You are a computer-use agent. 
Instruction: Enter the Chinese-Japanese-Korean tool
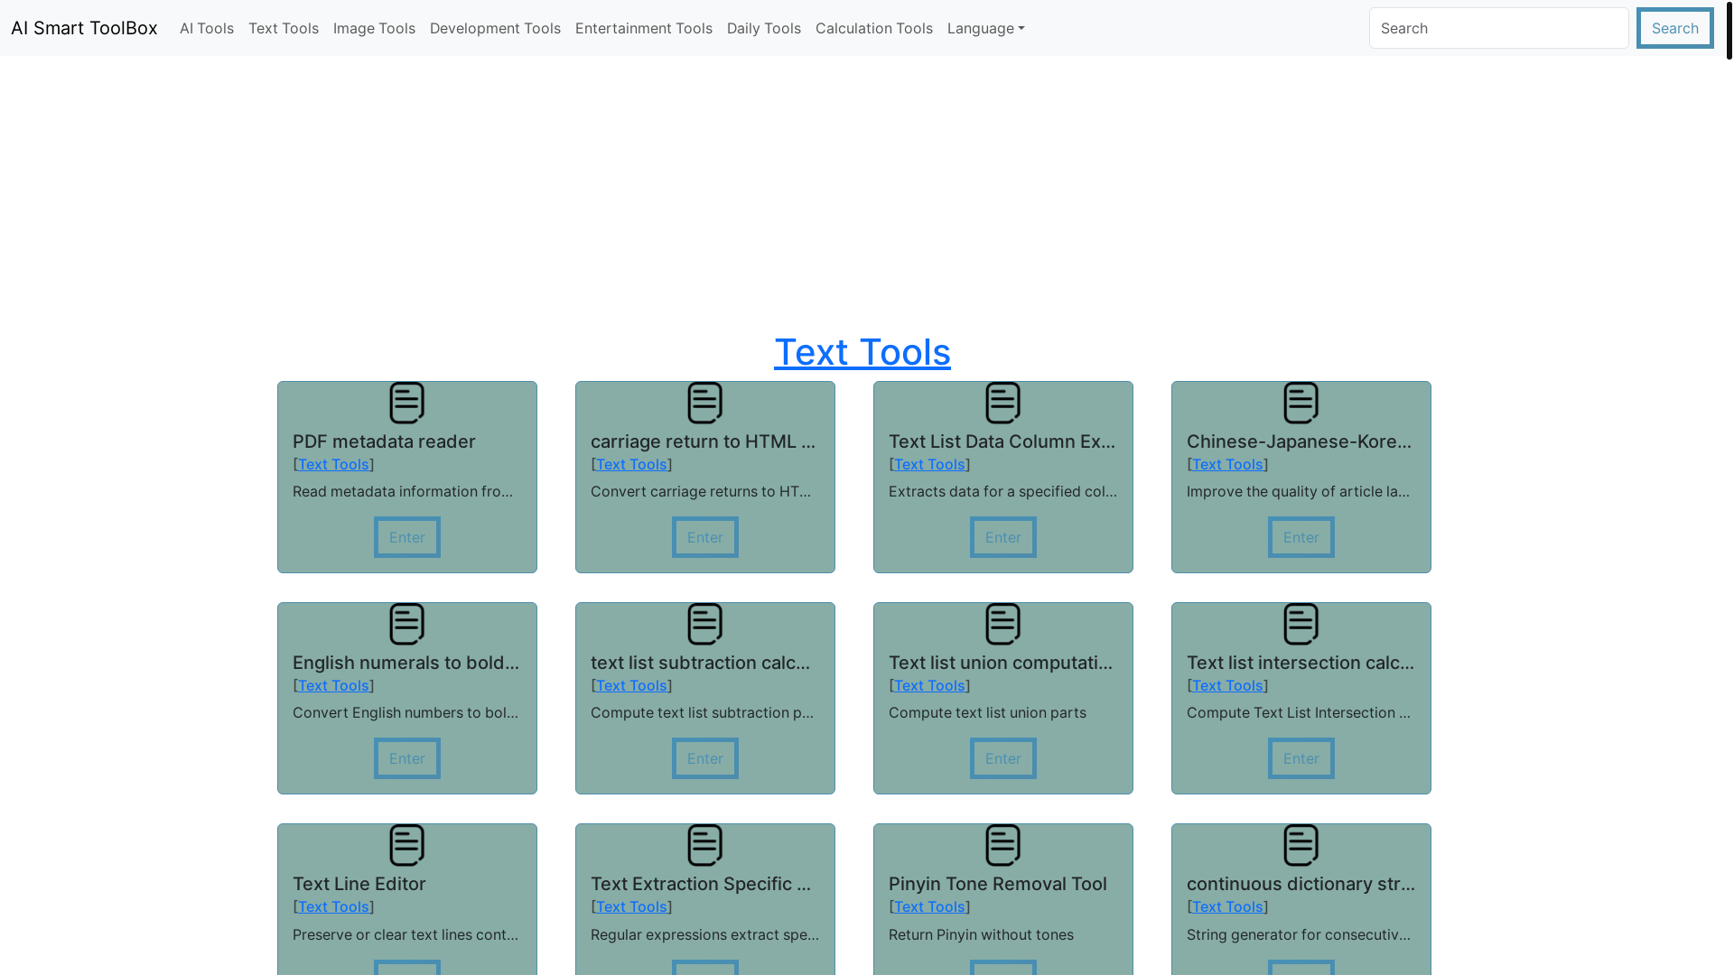click(1301, 537)
